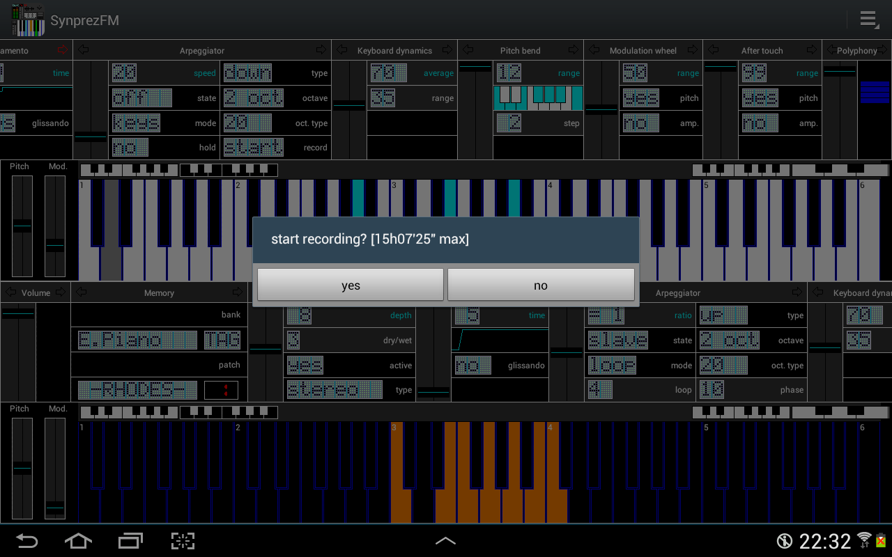Click the 'stereo' effect type display
The height and width of the screenshot is (557, 892).
(x=334, y=390)
